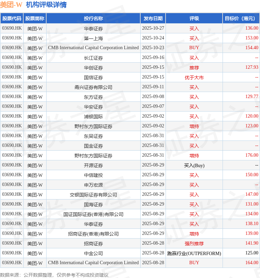260x278 pixels.
Task: Click target price 153.00
Action: click(x=252, y=38)
